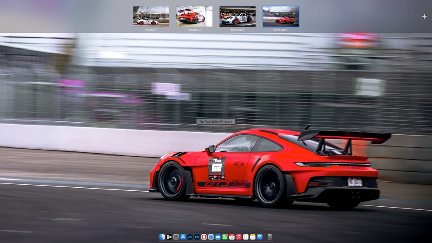Launch Keynote from the Dock
Viewport: 432px width, 243px height.
[x=260, y=237]
